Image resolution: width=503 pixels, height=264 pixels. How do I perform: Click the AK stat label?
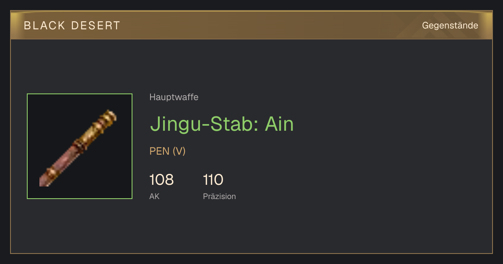point(154,197)
